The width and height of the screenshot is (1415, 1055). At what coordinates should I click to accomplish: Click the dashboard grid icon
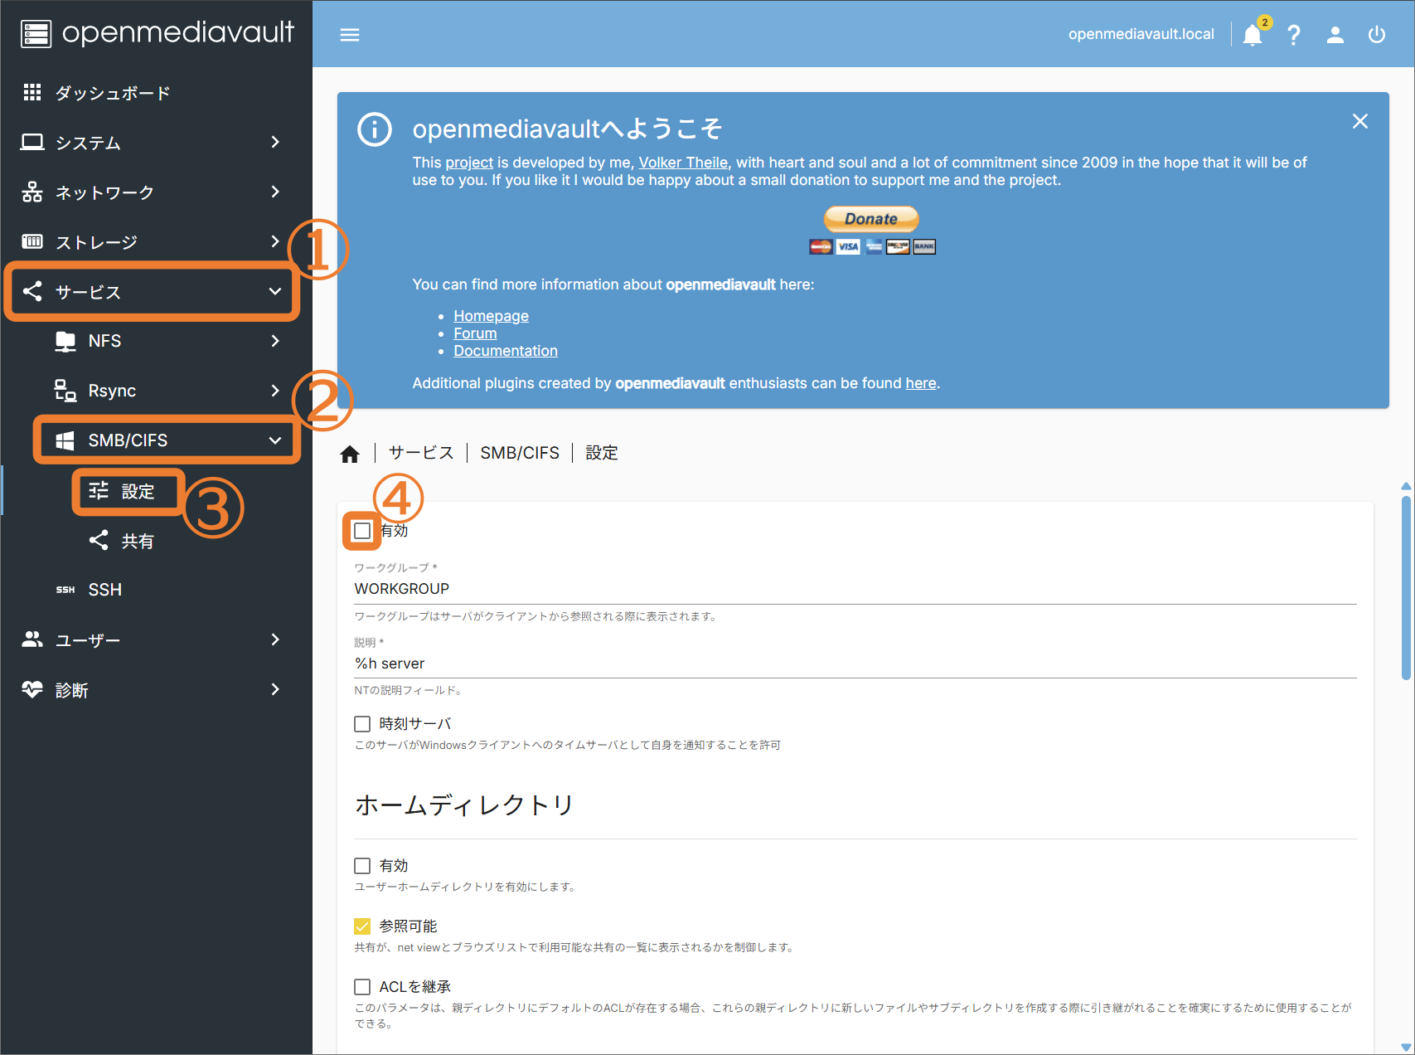[32, 92]
